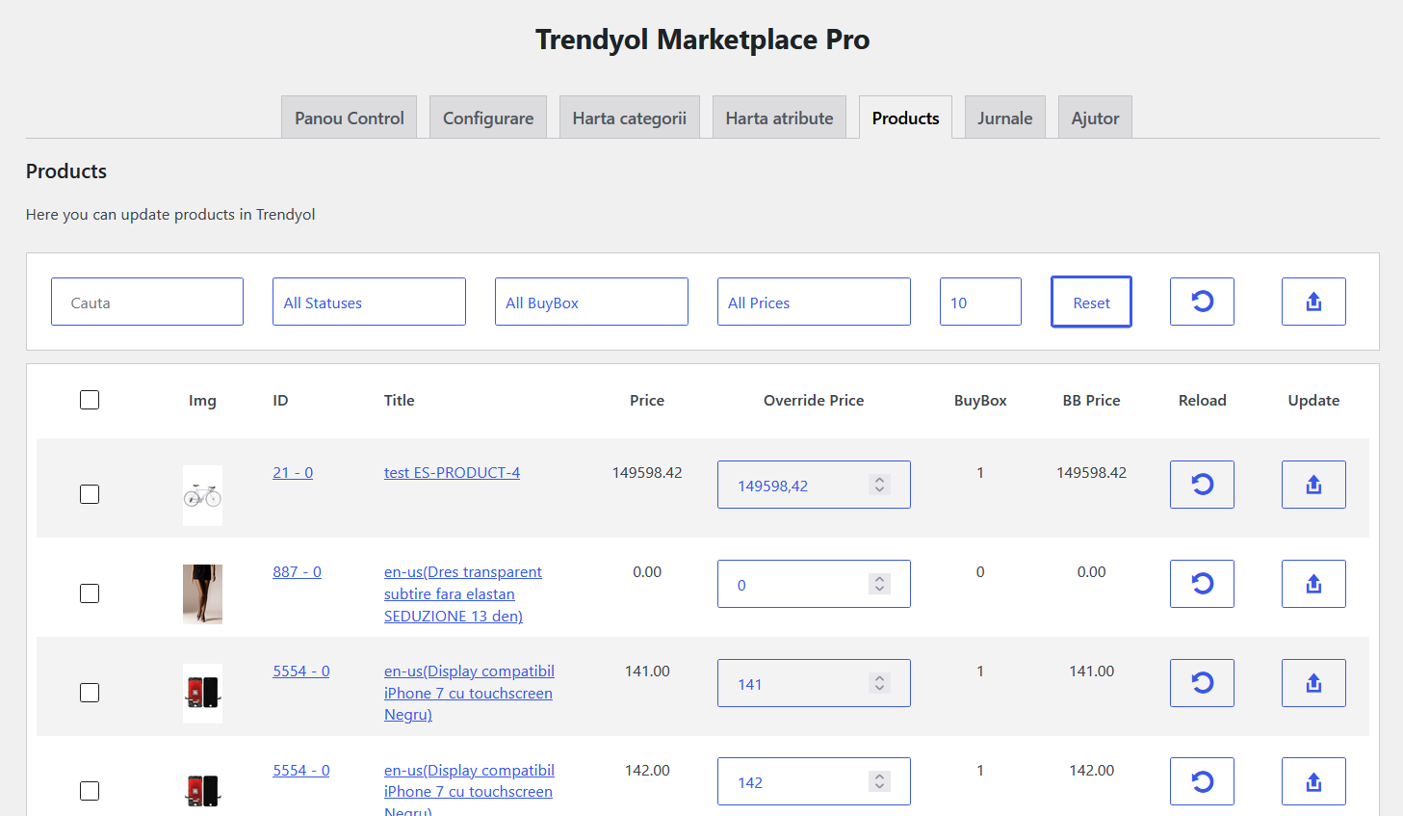The height and width of the screenshot is (816, 1403).
Task: Update the test ES-PRODUCT-4 product to Trendyol
Action: pyautogui.click(x=1313, y=484)
